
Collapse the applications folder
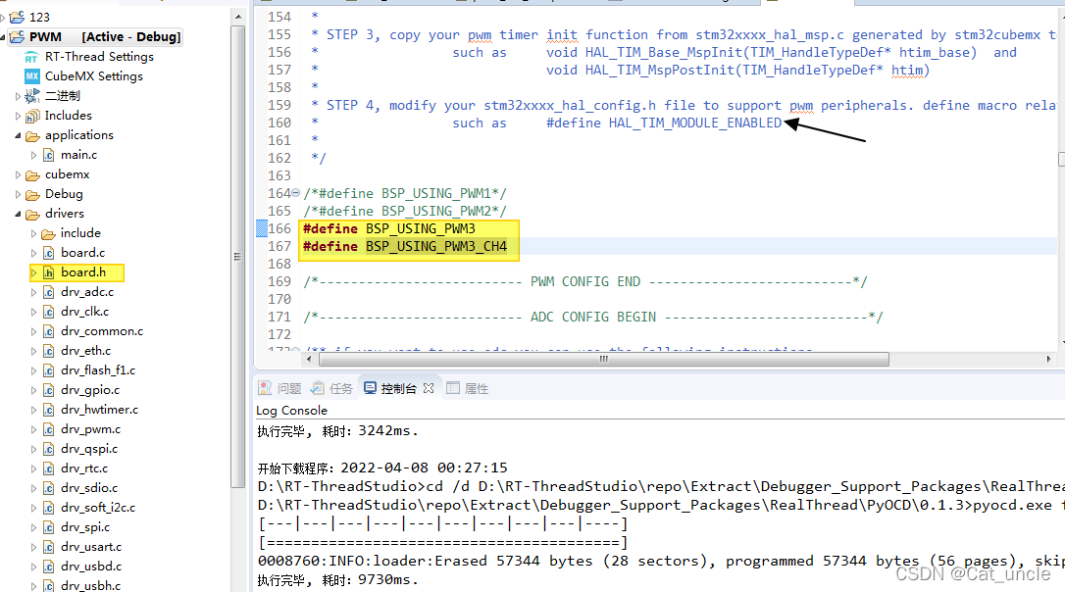pyautogui.click(x=19, y=135)
